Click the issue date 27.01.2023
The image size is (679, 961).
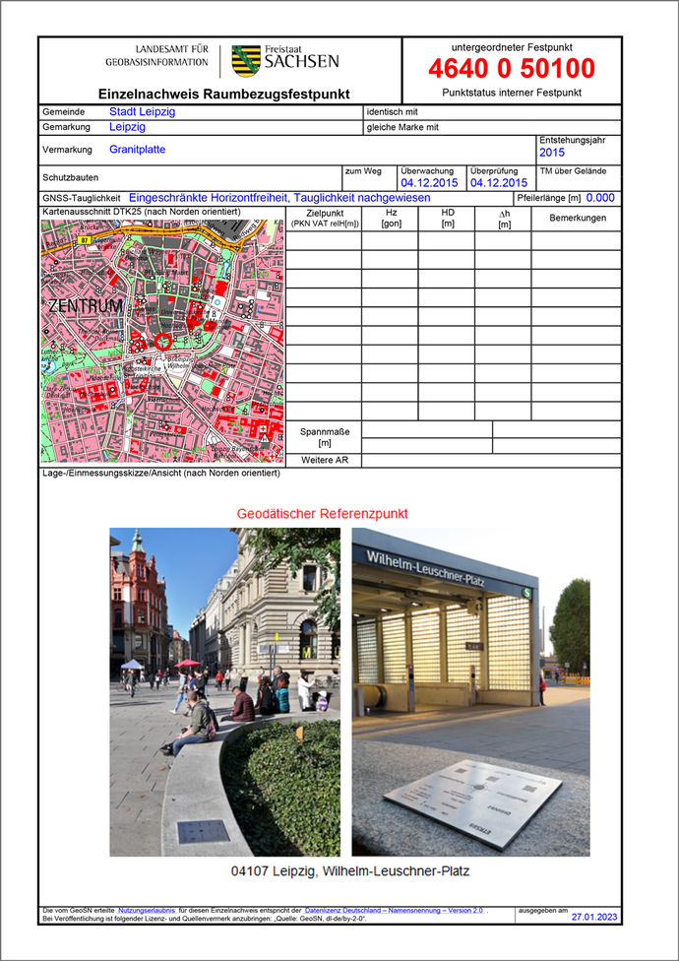click(595, 916)
